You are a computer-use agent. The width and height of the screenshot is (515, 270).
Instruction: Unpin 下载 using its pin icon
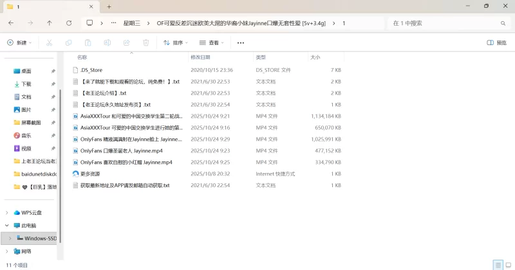53,84
